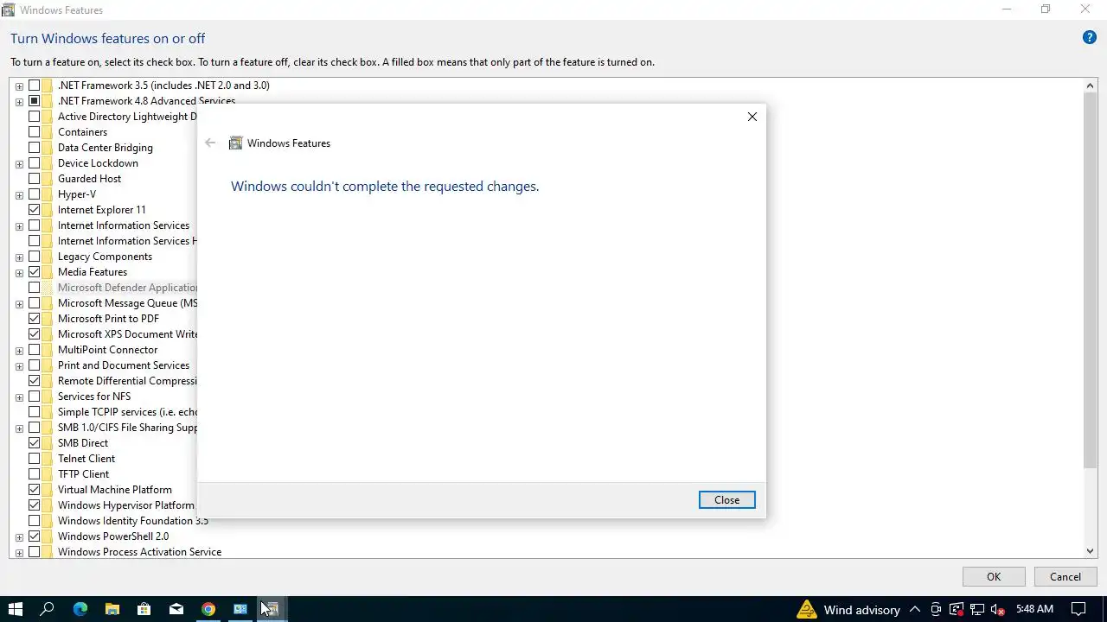
Task: Expand the Hyper-V node
Action: click(19, 194)
